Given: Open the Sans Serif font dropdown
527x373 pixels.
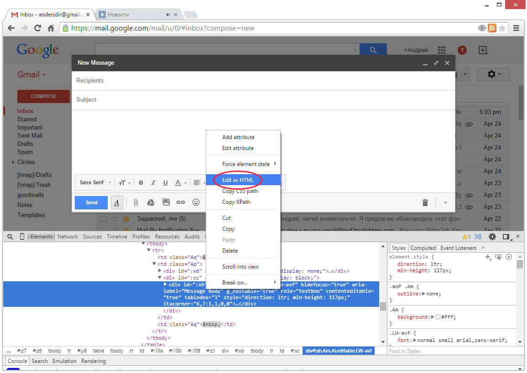Looking at the screenshot, I should [95, 183].
